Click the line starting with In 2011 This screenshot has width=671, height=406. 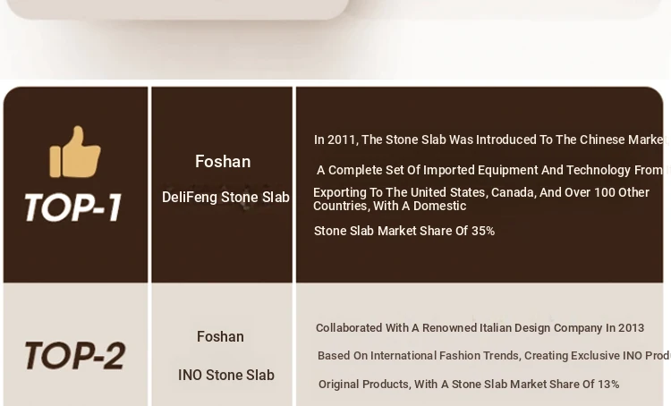(492, 140)
